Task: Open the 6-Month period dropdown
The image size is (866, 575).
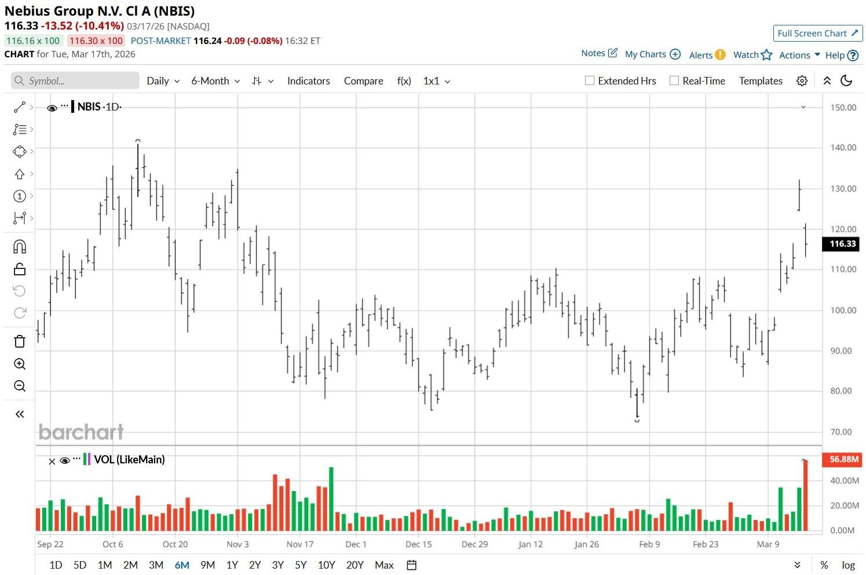Action: click(x=215, y=81)
